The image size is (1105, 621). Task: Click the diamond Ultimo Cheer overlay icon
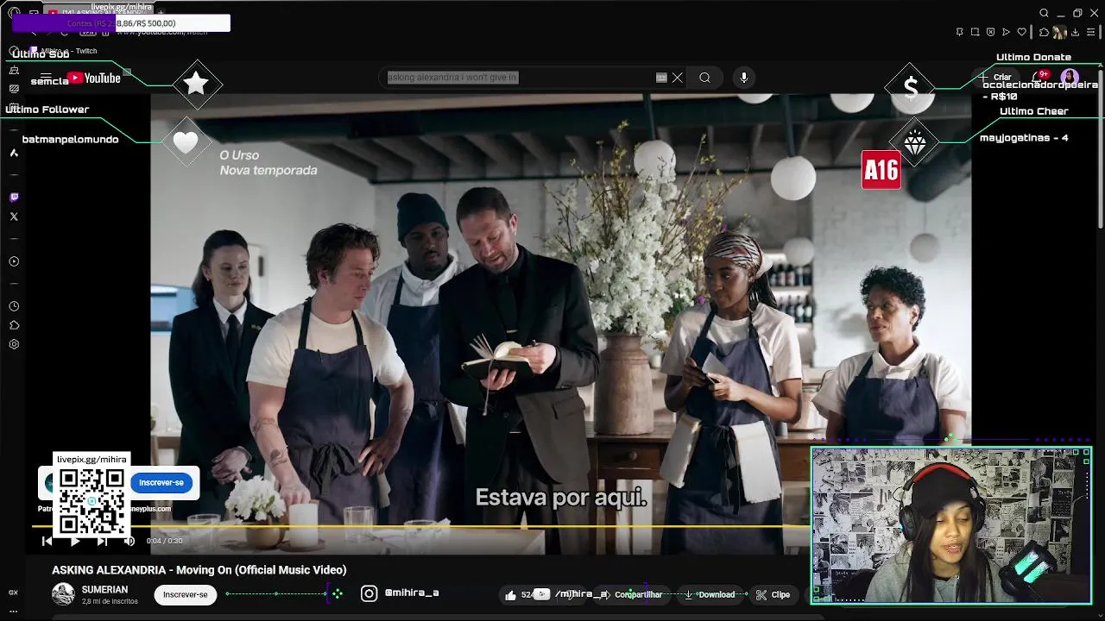tap(915, 144)
